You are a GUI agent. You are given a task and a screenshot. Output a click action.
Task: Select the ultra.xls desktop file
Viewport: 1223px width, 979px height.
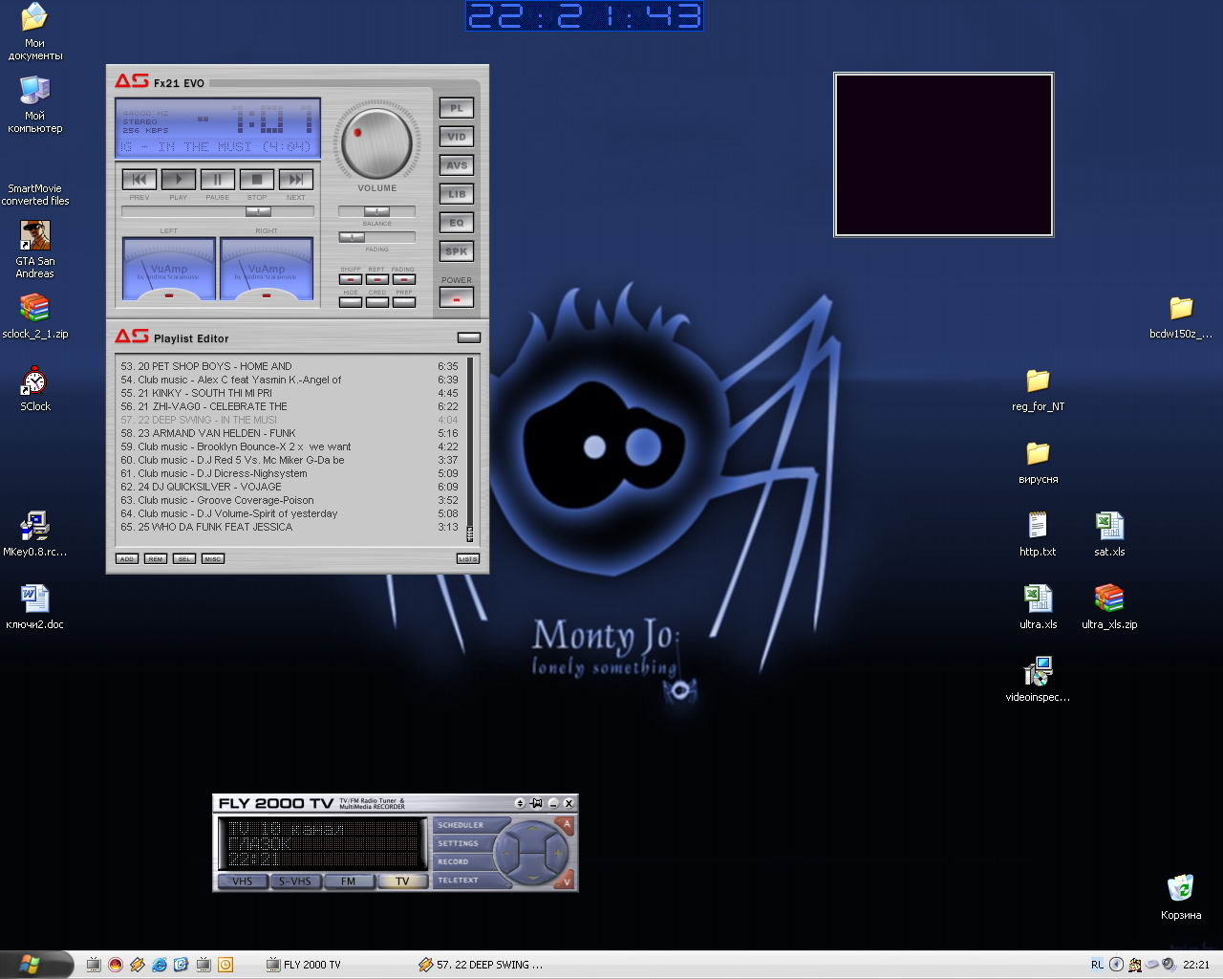tap(1038, 607)
